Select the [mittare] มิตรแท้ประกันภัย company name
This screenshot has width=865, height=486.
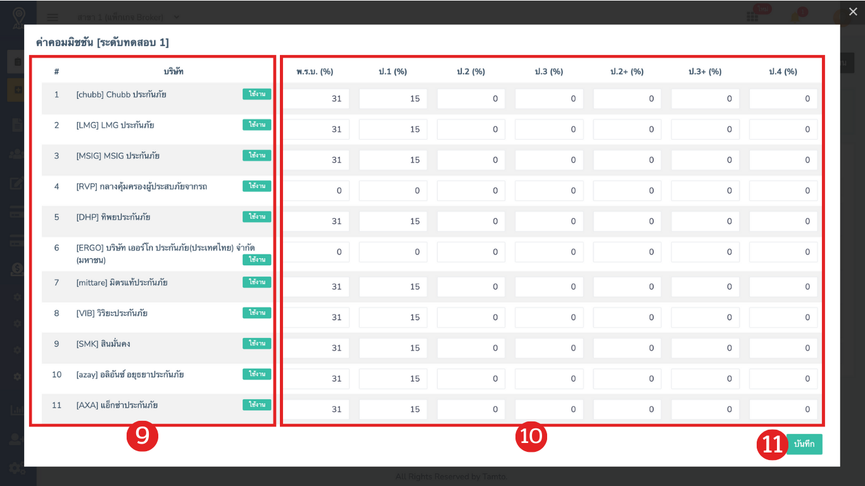coord(122,282)
